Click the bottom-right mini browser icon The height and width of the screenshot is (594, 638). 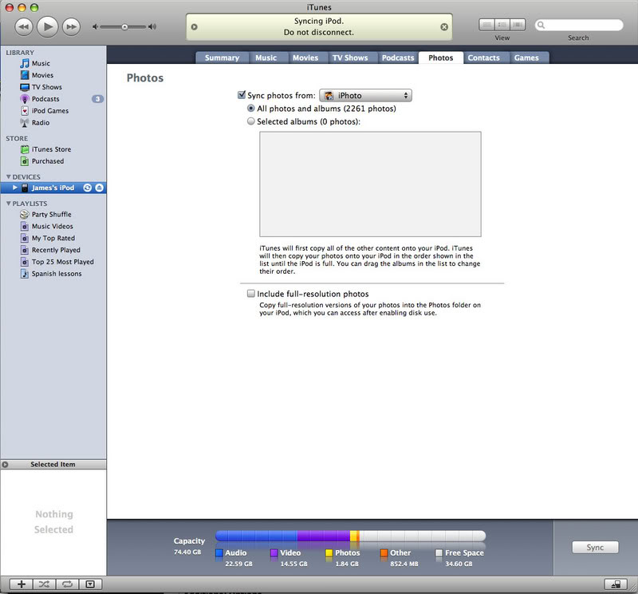coord(616,584)
